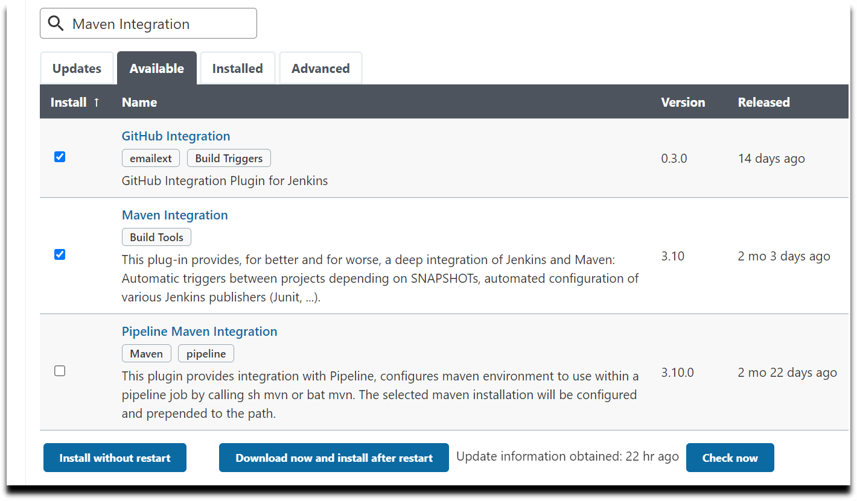
Task: Select the Available tab
Action: (156, 68)
